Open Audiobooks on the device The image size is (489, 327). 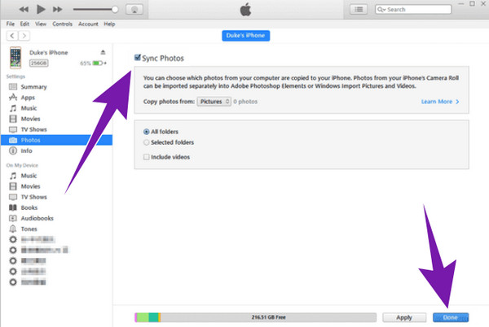56,218
